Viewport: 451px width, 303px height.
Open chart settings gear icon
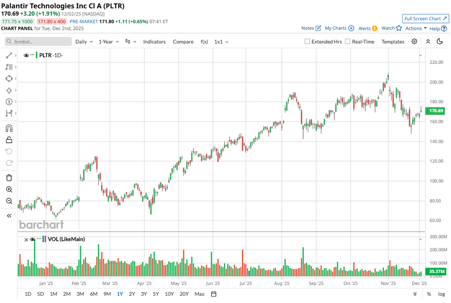click(414, 42)
